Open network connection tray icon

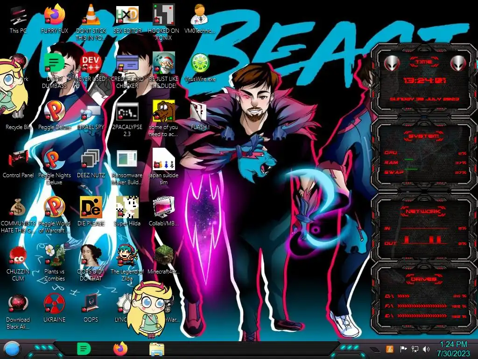click(415, 349)
